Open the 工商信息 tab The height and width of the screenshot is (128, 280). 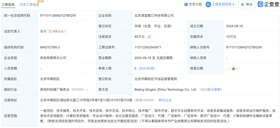(x=8, y=4)
